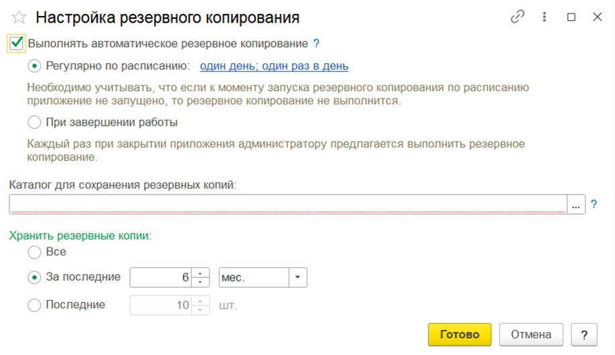
Task: Open the three-dots more actions menu
Action: click(545, 17)
